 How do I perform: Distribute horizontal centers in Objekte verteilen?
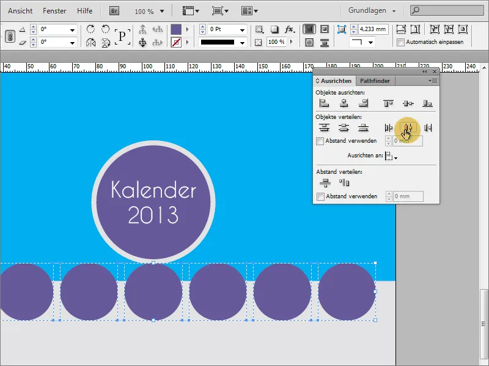pyautogui.click(x=408, y=127)
